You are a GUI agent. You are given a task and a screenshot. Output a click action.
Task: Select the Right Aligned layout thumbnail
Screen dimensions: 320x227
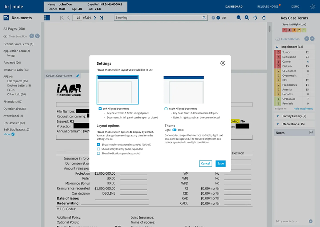point(184,90)
